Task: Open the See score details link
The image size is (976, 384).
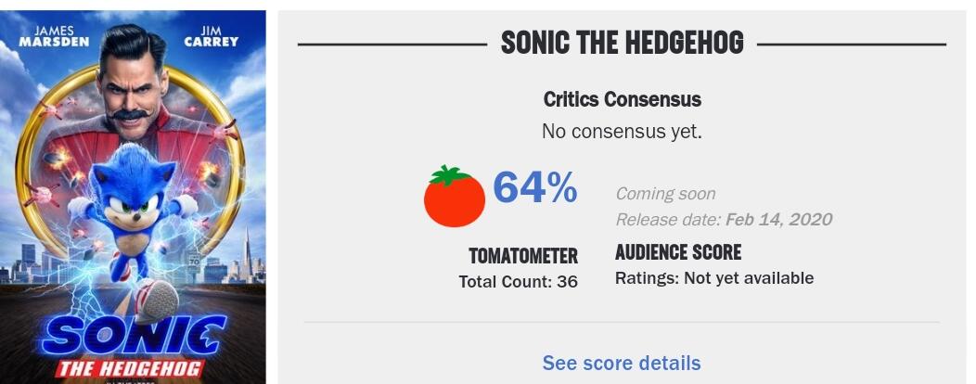Action: (x=622, y=363)
